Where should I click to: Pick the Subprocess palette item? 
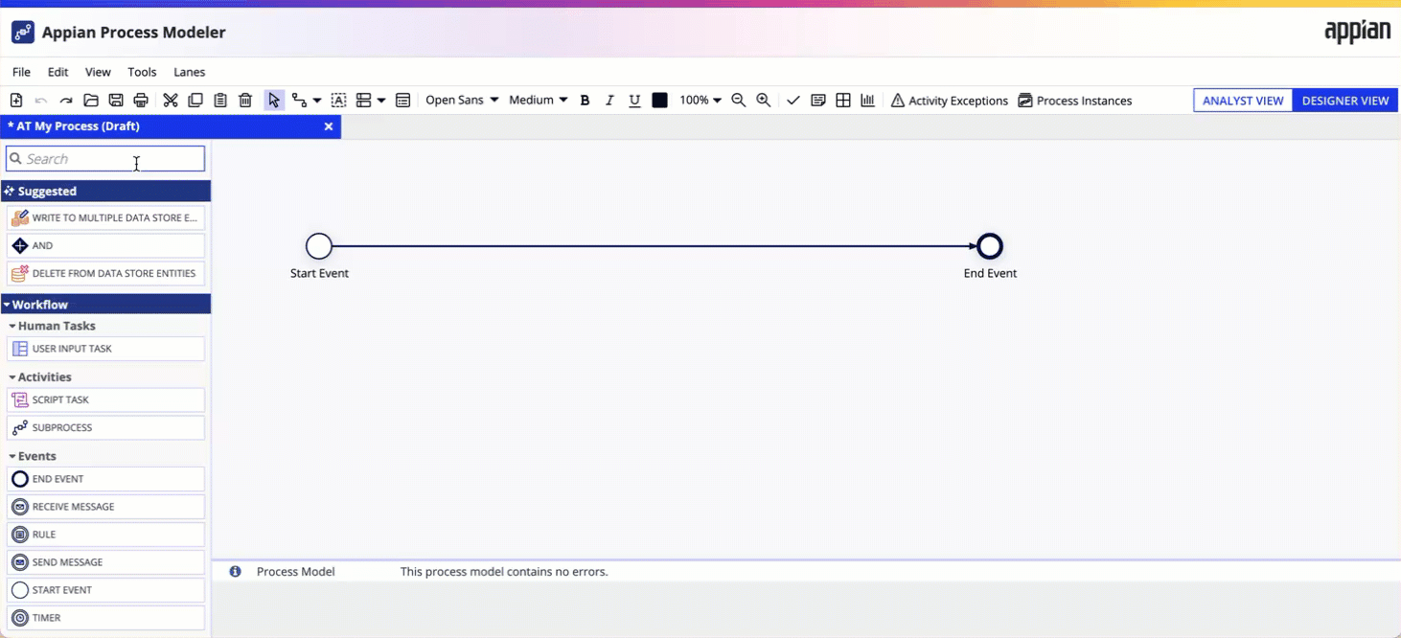pyautogui.click(x=105, y=428)
